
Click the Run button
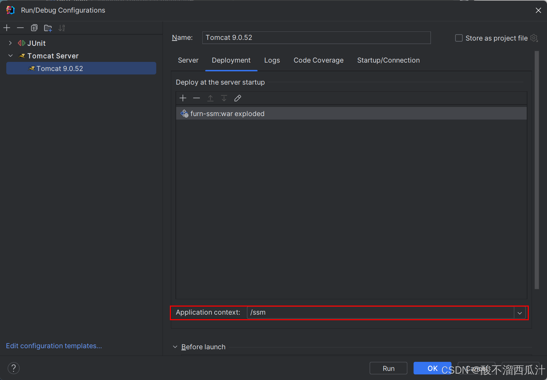click(388, 368)
